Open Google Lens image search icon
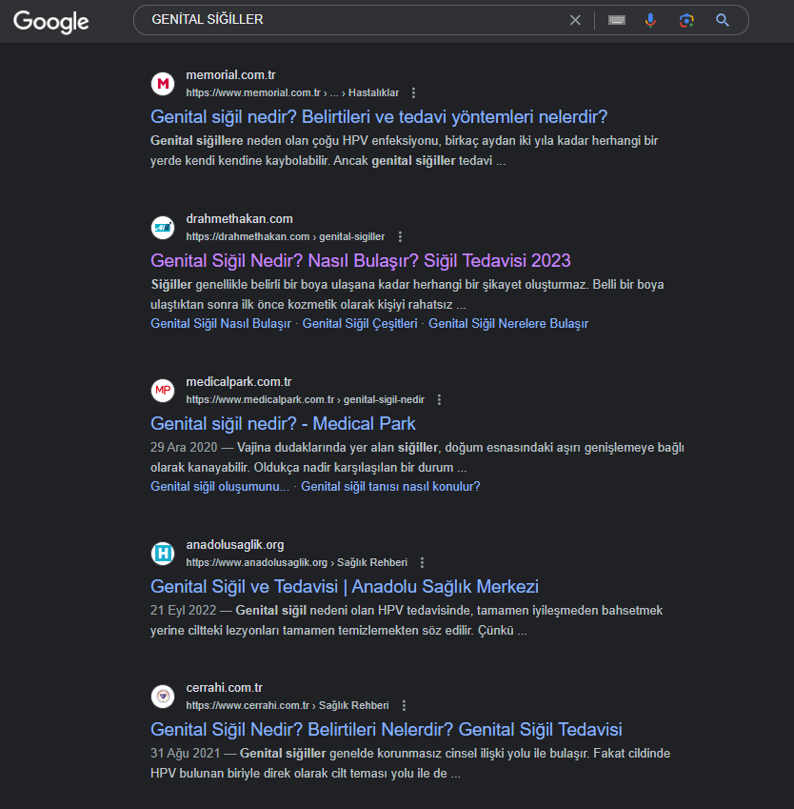 pos(686,20)
